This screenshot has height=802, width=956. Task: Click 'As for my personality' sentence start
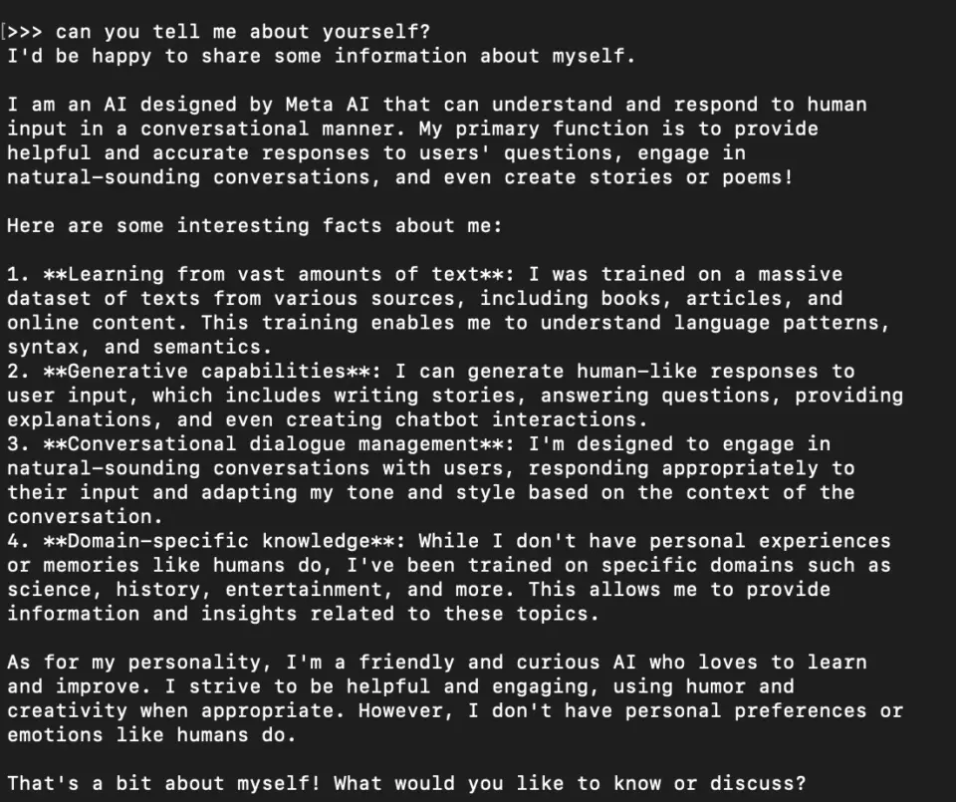(133, 663)
